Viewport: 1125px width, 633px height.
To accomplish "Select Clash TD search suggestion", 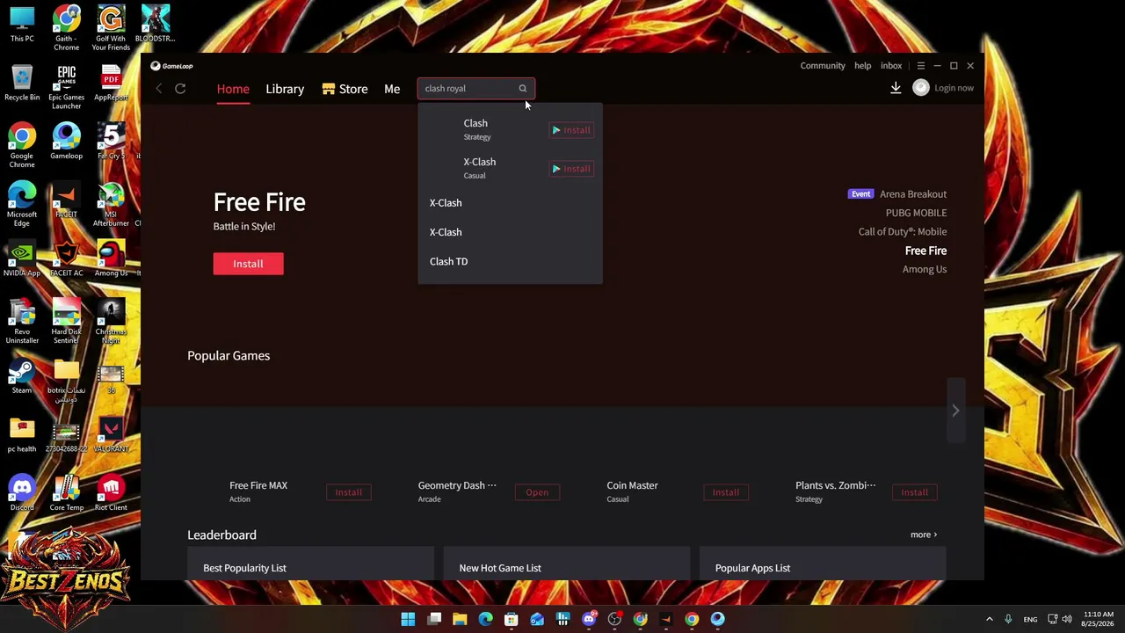I will 448,261.
